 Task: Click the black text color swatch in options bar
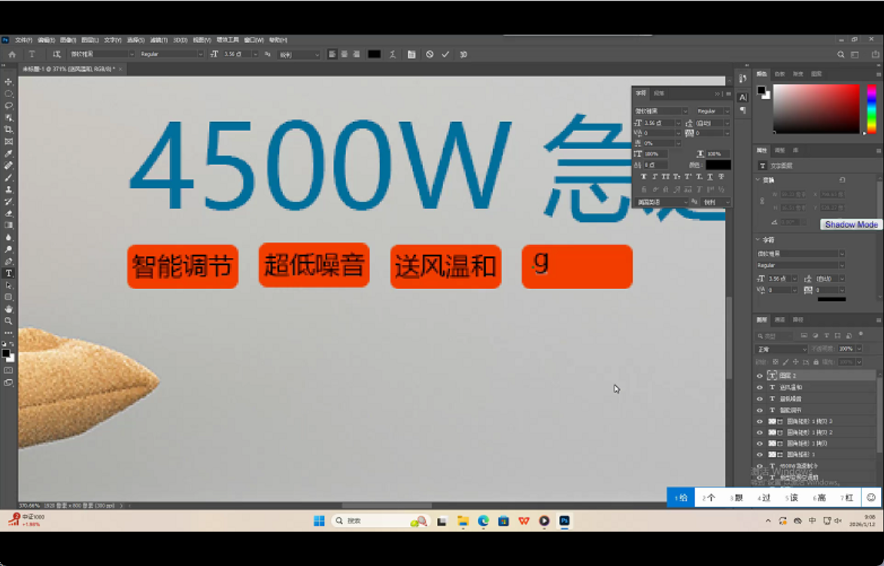(374, 54)
